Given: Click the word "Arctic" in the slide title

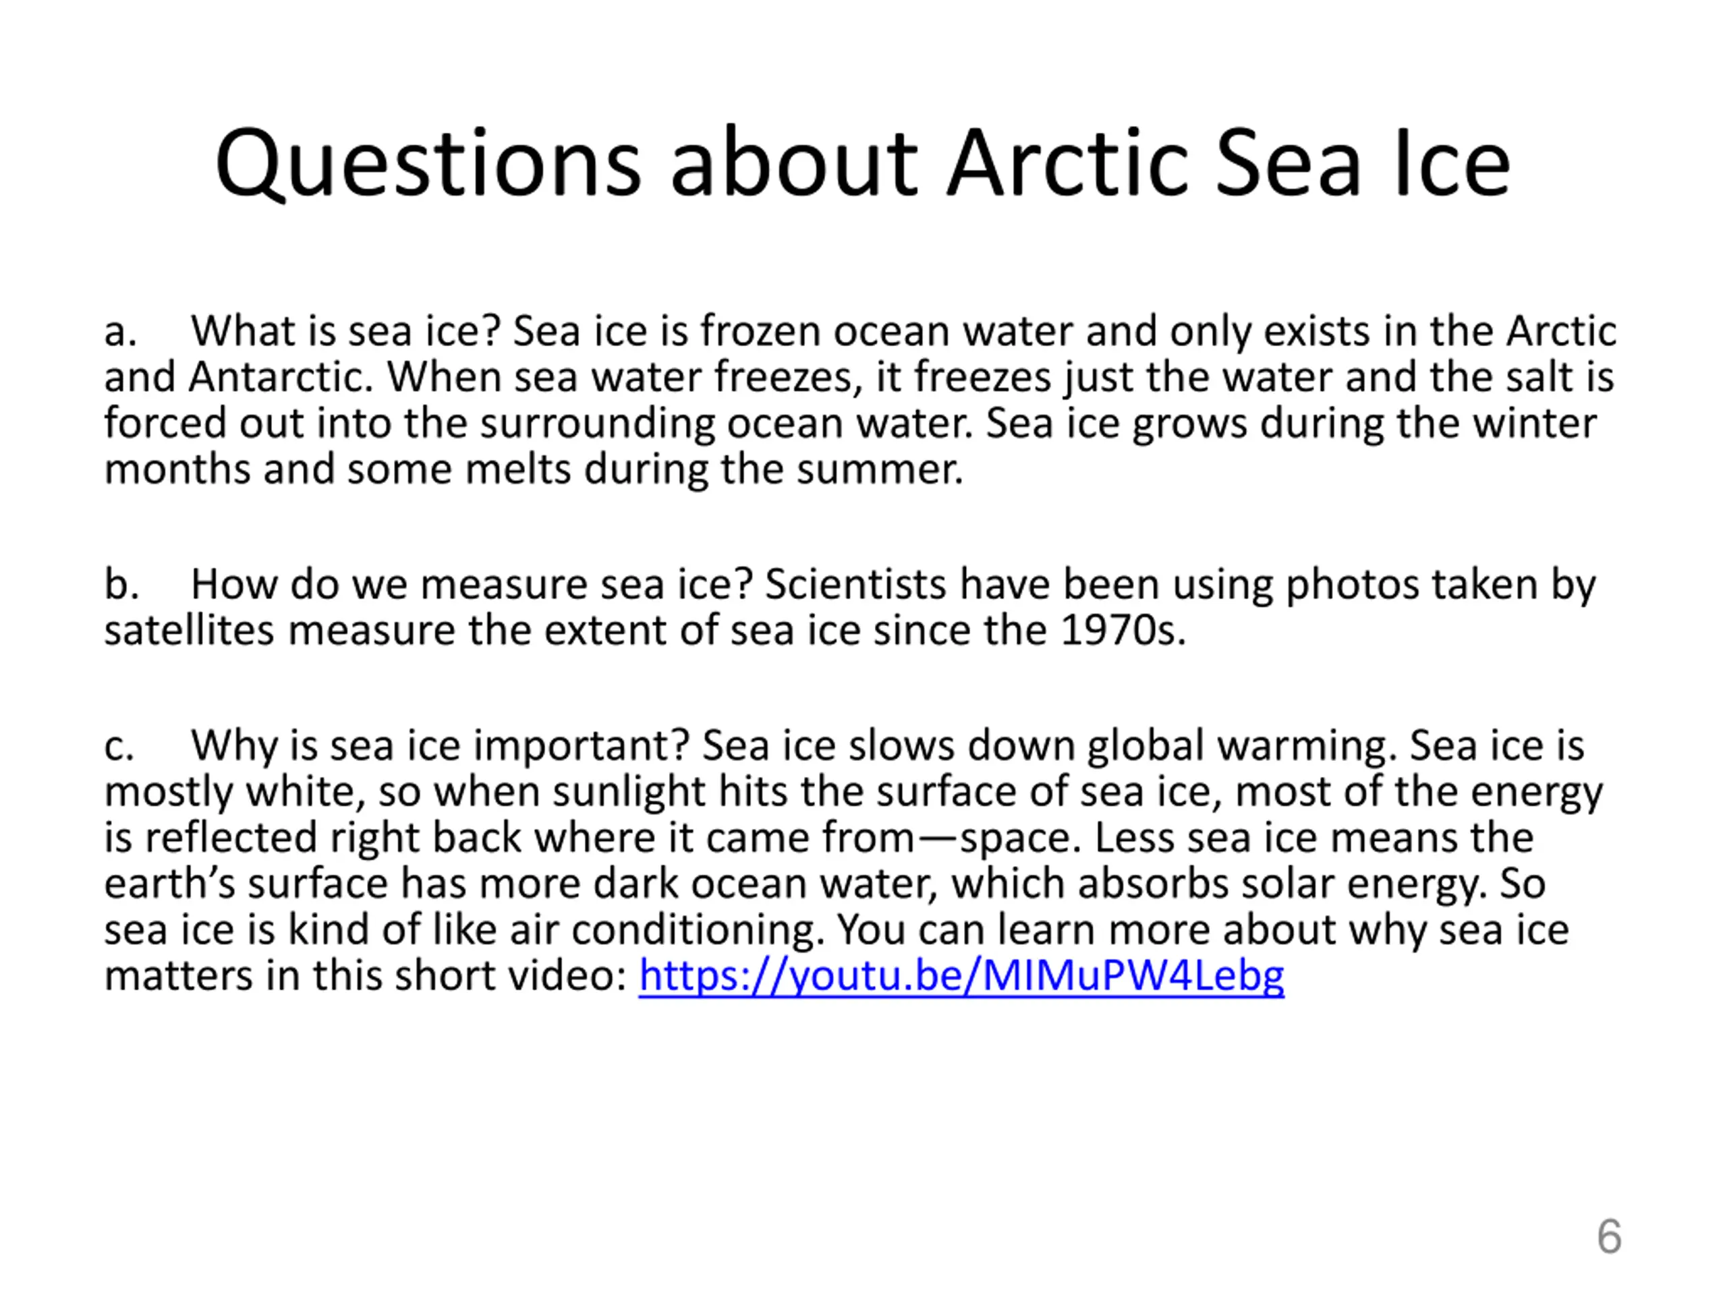Looking at the screenshot, I should pos(1067,163).
